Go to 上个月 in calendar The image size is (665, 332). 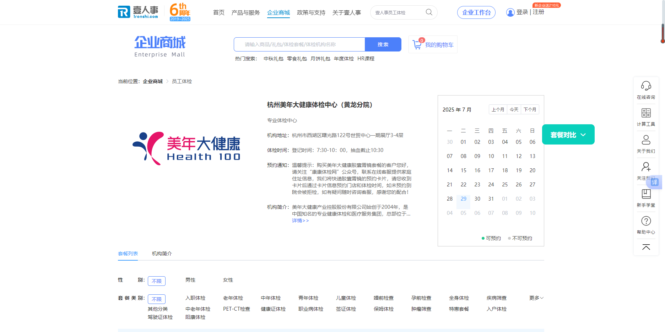coord(498,109)
